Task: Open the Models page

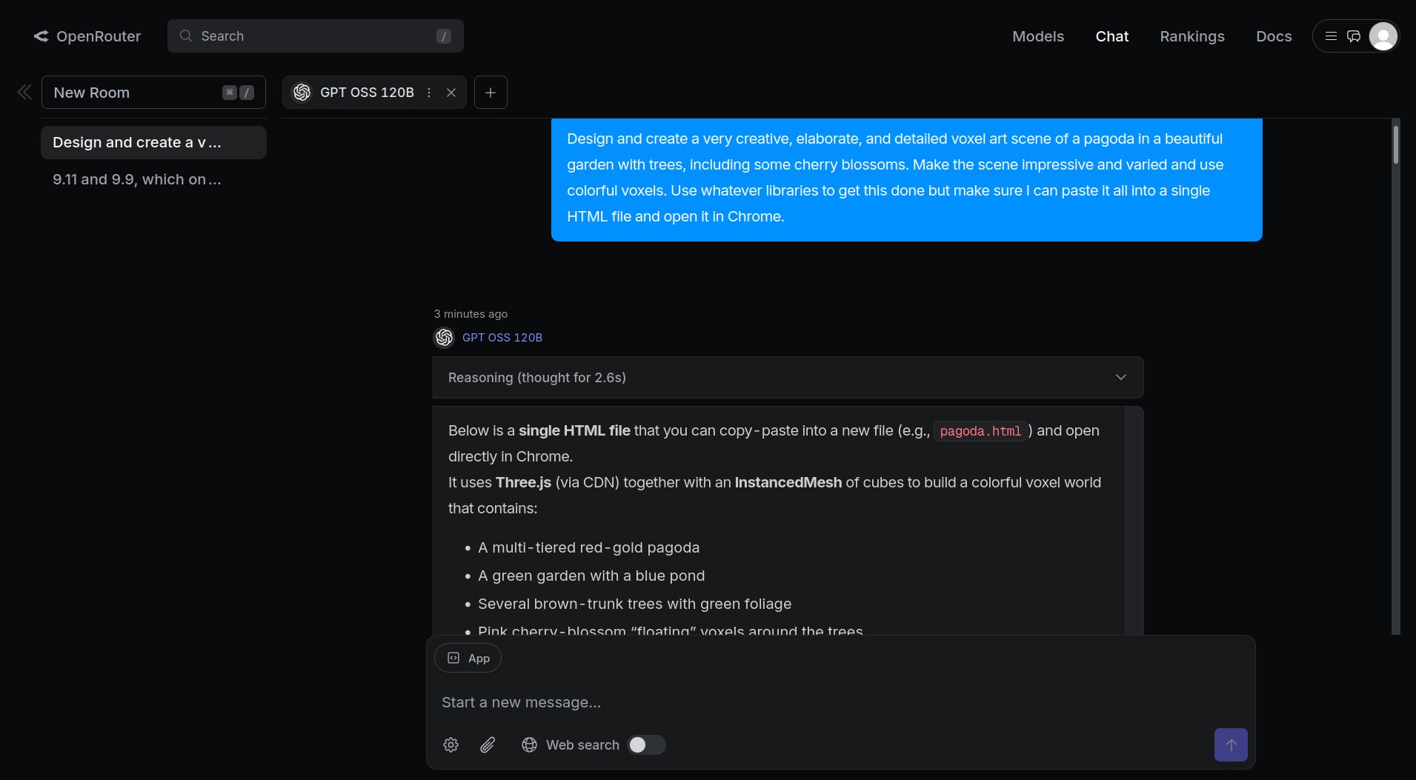Action: coord(1038,36)
